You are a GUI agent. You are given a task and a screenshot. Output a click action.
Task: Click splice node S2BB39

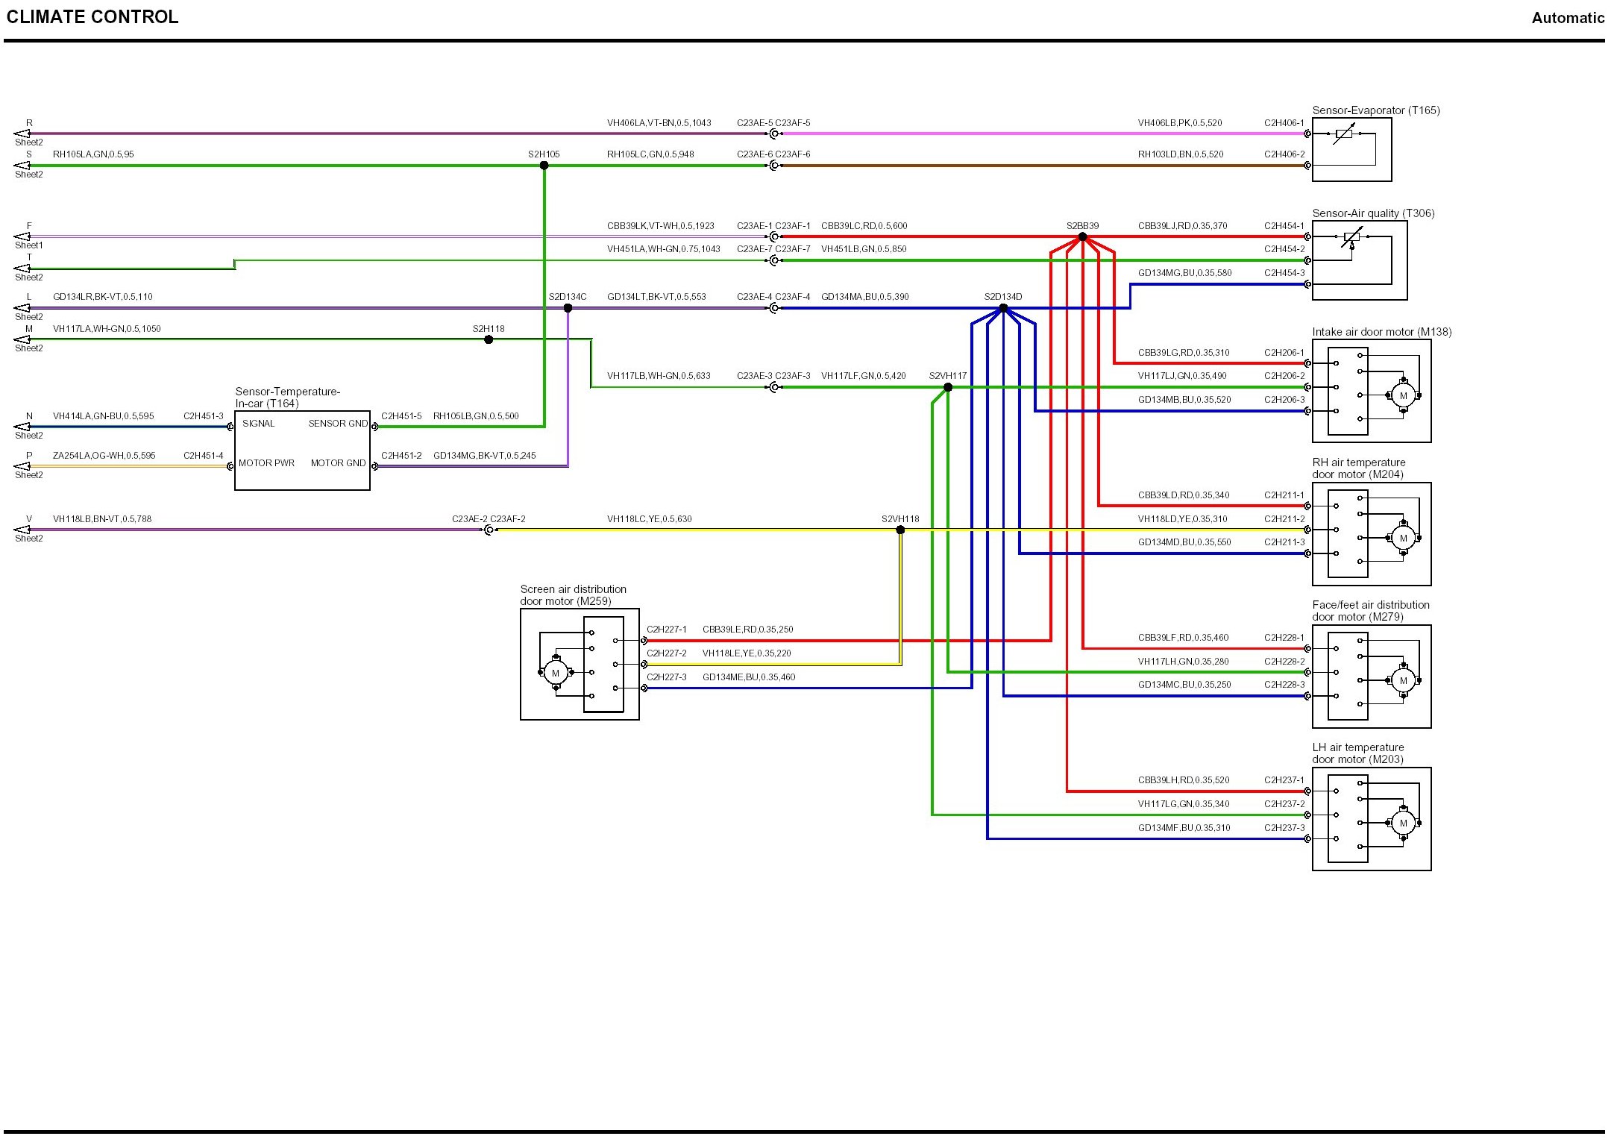pyautogui.click(x=1082, y=236)
